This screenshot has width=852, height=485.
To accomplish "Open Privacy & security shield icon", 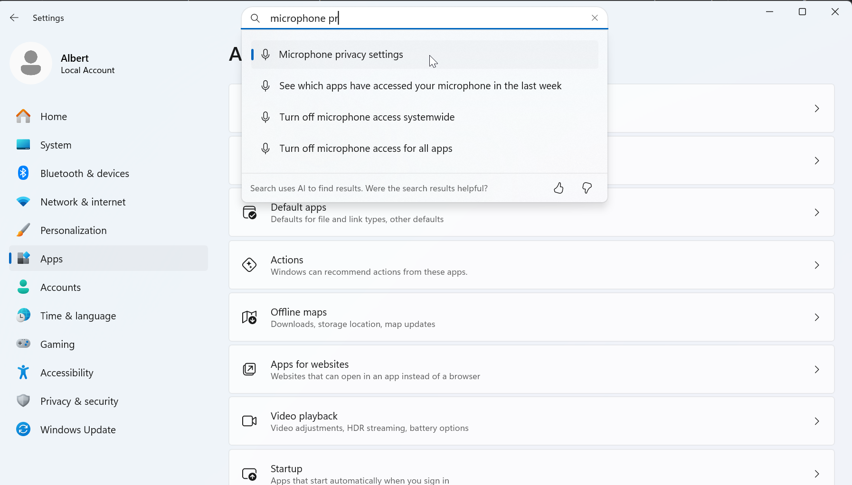I will click(x=23, y=401).
